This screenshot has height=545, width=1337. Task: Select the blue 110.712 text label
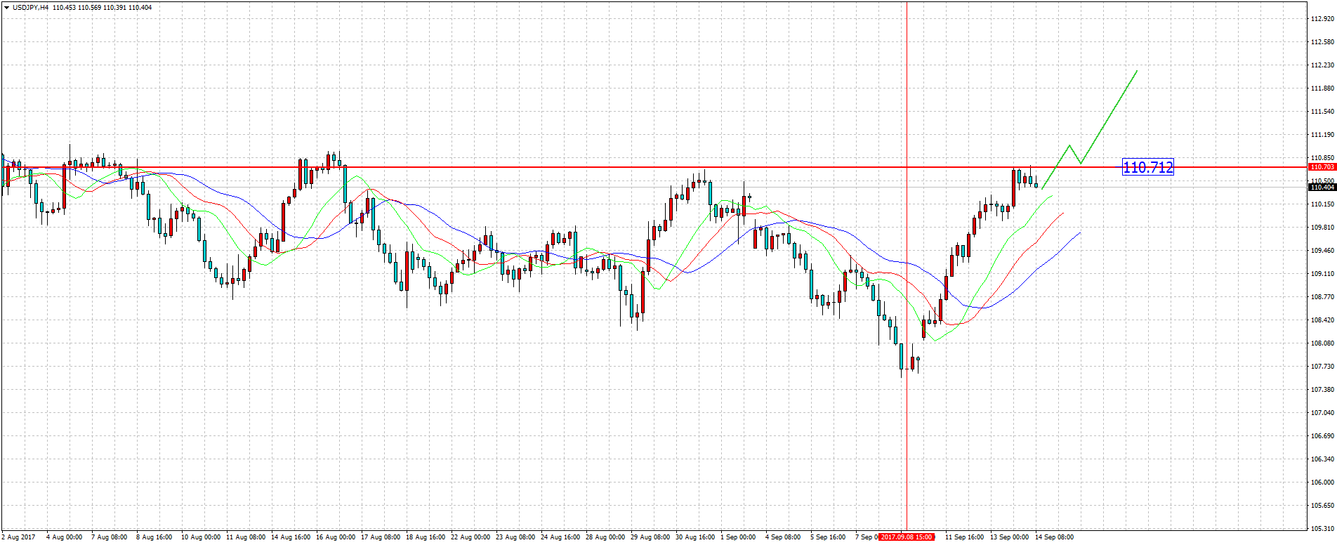(x=1147, y=167)
